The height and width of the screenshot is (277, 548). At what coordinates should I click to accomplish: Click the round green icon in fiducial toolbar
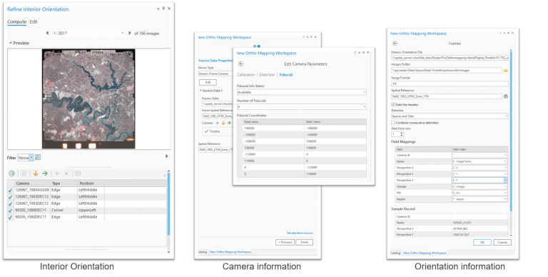coord(12,173)
